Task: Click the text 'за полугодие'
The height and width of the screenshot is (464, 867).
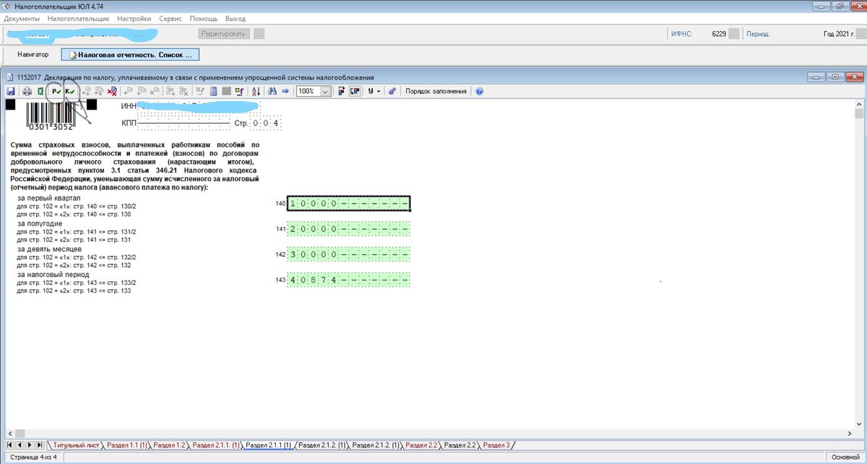Action: tap(40, 223)
